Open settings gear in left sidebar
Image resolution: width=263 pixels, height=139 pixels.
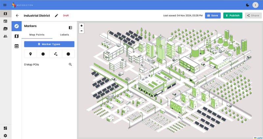[x=5, y=135]
